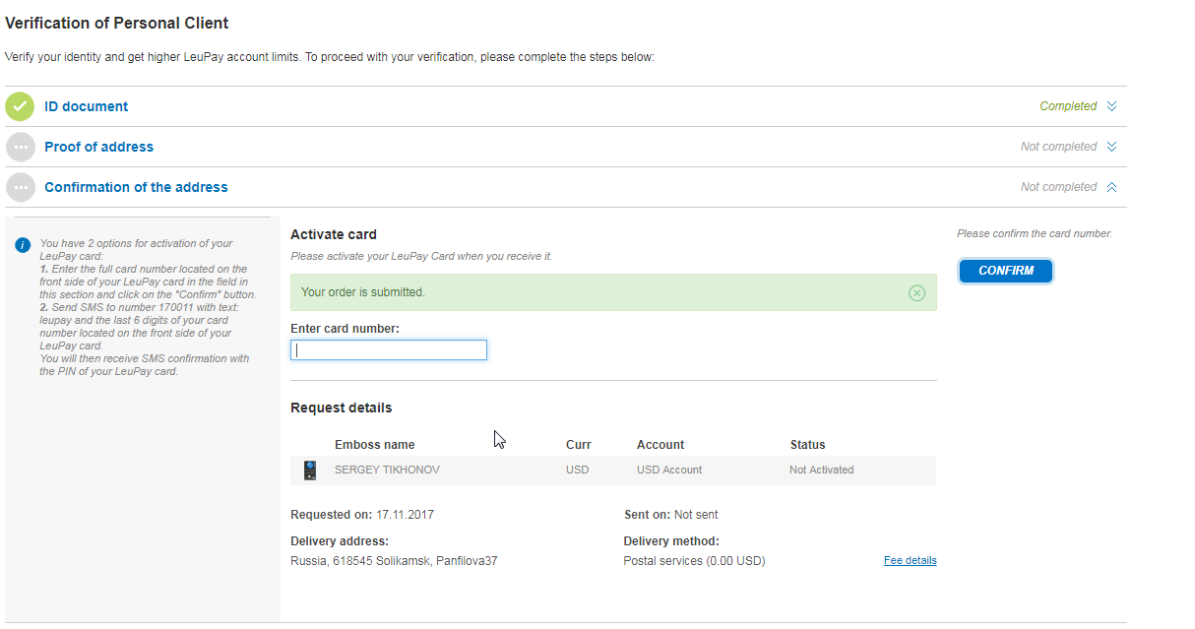Collapse the Confirmation of the address chevron

[1111, 187]
